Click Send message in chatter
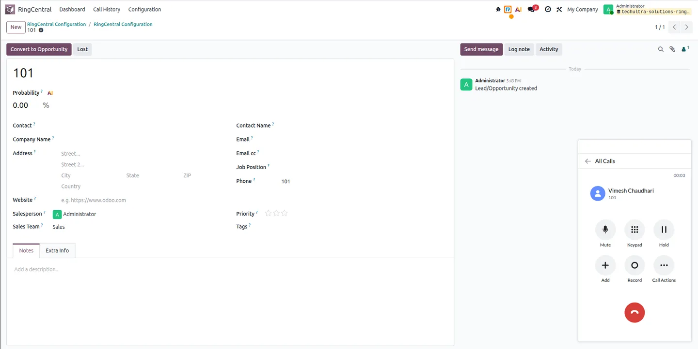This screenshot has height=349, width=698. tap(481, 49)
